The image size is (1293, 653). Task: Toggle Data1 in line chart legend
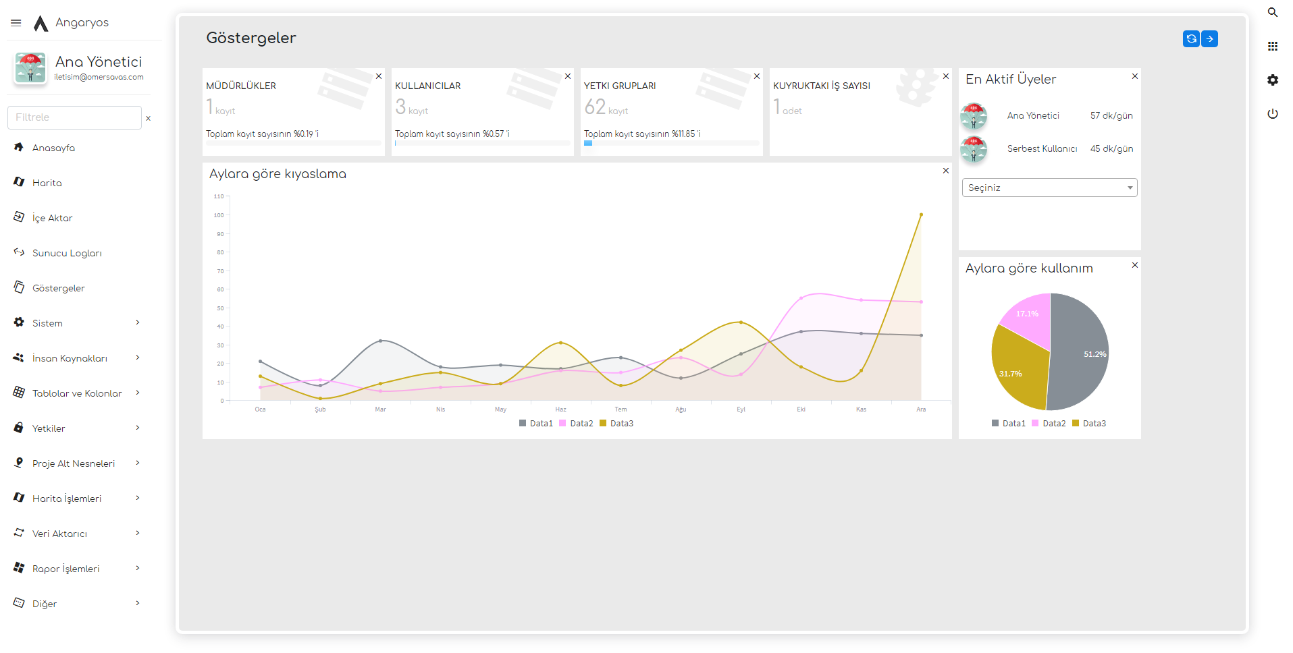click(536, 424)
